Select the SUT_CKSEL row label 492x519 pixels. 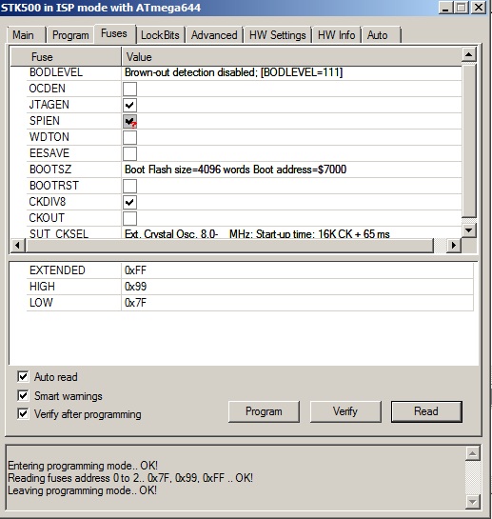[x=59, y=233]
